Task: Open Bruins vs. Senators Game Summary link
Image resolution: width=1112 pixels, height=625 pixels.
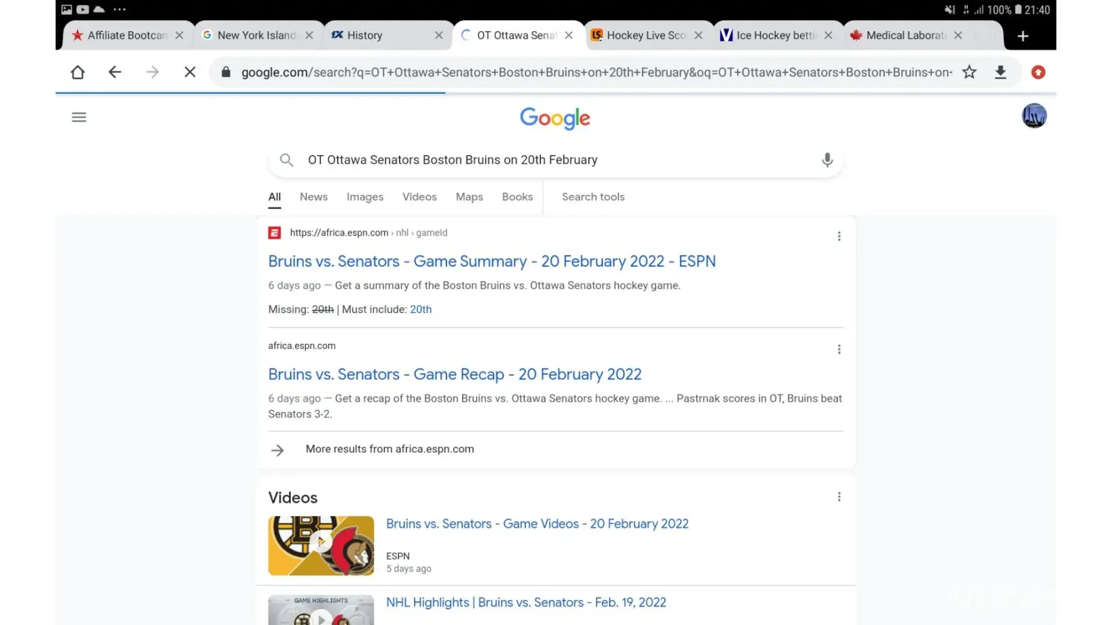Action: click(x=492, y=261)
